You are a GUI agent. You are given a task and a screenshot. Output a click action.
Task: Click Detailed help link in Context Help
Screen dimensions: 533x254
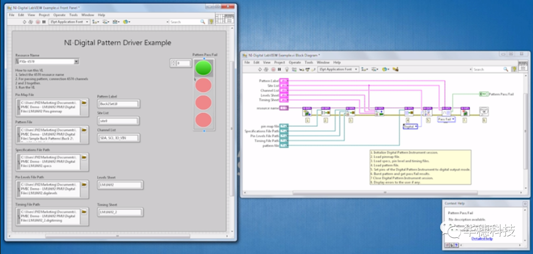tap(482, 238)
